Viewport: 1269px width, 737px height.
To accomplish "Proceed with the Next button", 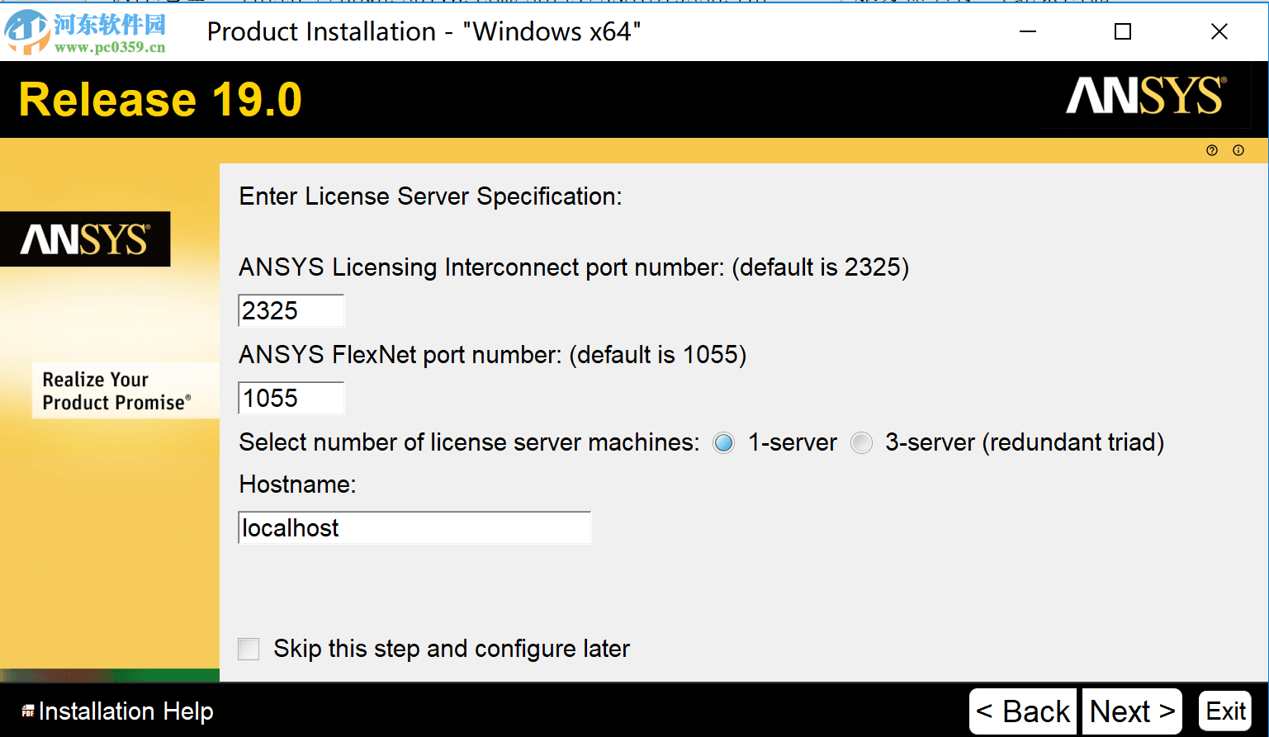I will click(x=1131, y=711).
